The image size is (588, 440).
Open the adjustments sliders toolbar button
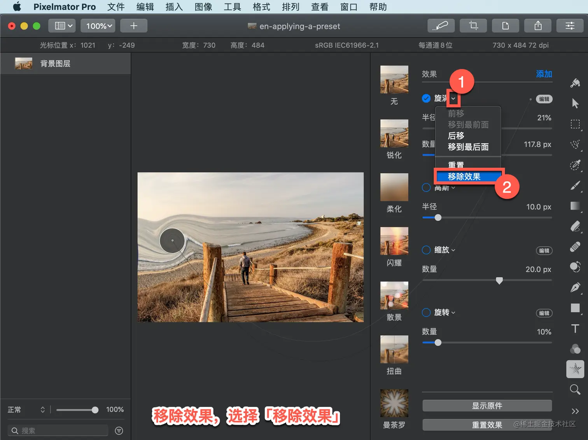click(x=570, y=26)
